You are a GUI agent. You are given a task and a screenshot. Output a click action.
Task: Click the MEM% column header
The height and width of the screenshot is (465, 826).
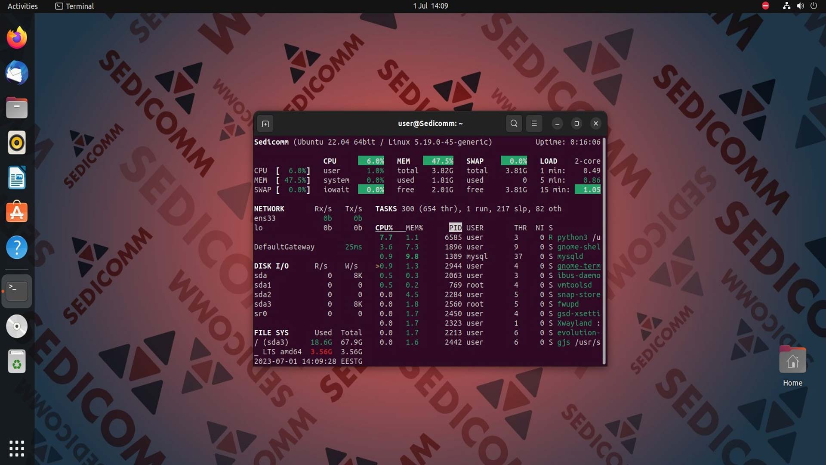(x=414, y=228)
